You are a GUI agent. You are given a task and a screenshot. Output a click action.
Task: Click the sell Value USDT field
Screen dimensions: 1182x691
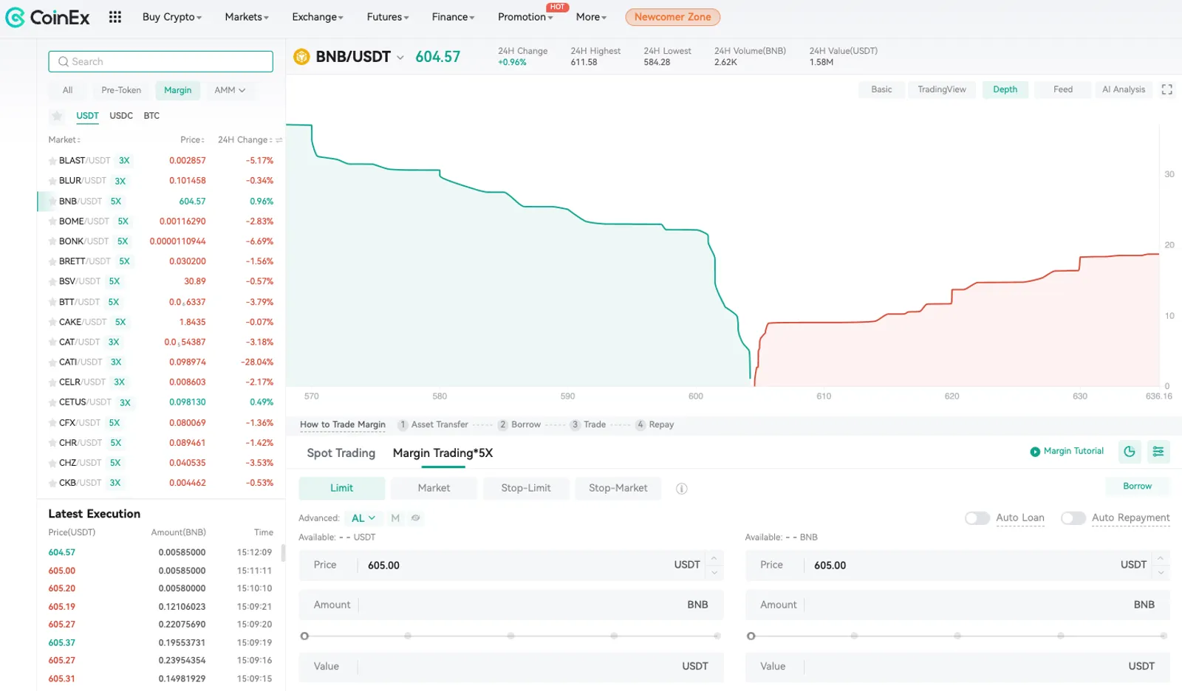(957, 667)
